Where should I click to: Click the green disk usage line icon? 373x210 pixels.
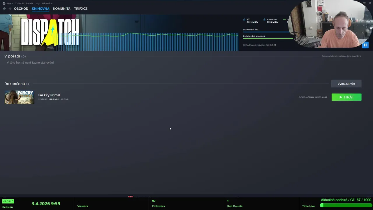tap(284, 19)
